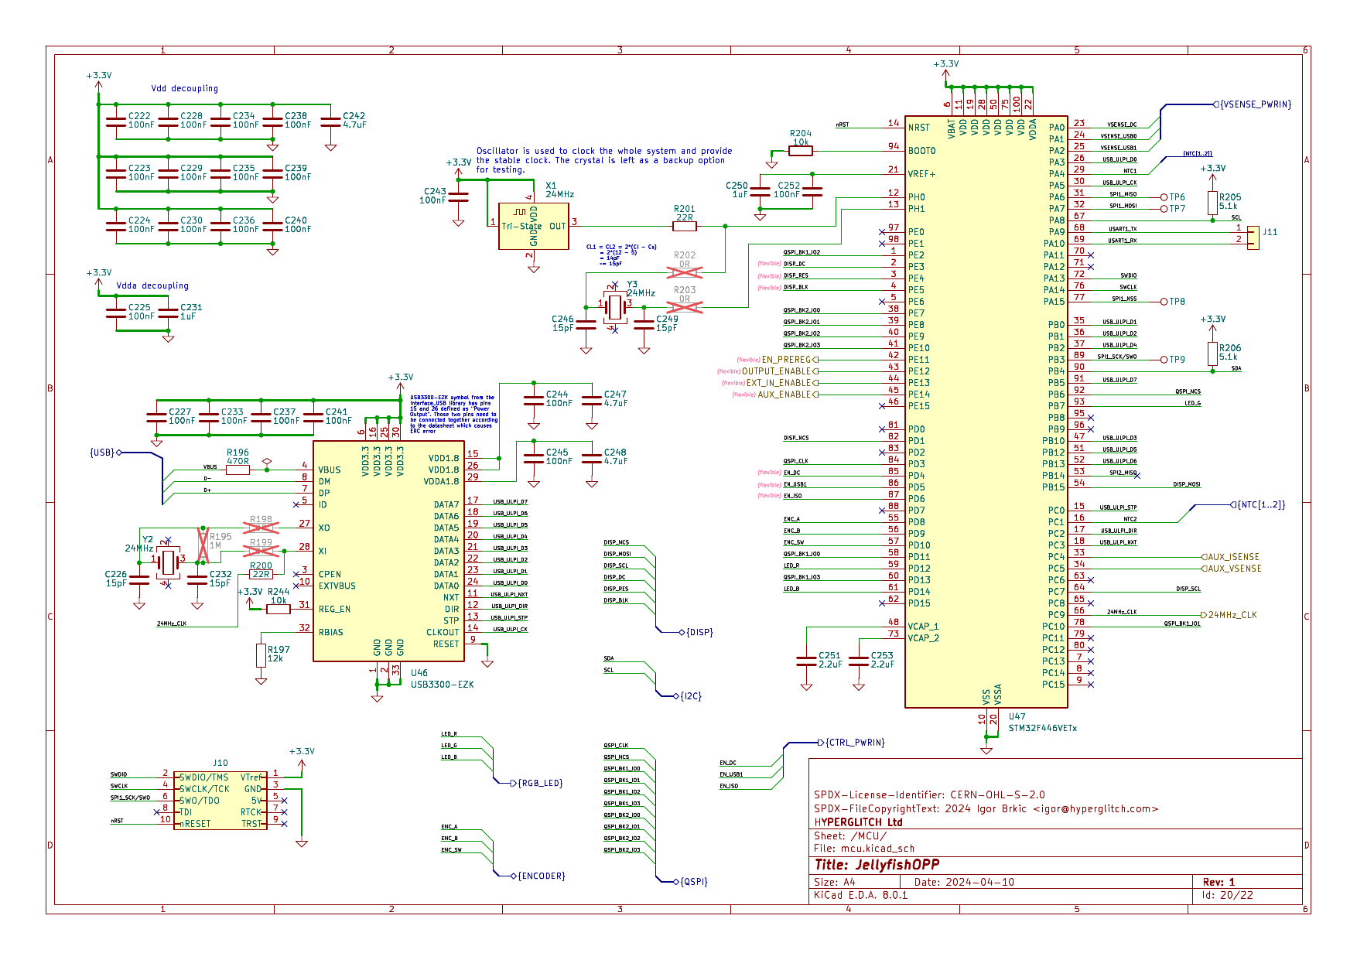Select the {QSPI} bus label
The width and height of the screenshot is (1357, 960).
694,881
